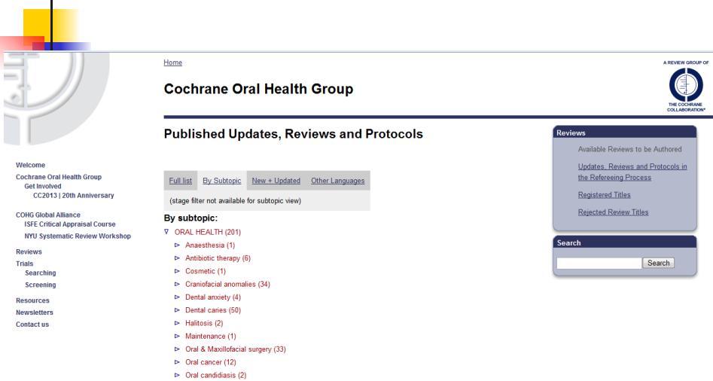Open the Rejected Review Titles link

coord(613,212)
